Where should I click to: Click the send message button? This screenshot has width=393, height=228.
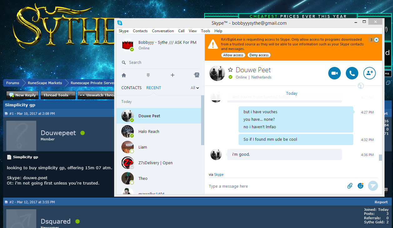coord(373,186)
